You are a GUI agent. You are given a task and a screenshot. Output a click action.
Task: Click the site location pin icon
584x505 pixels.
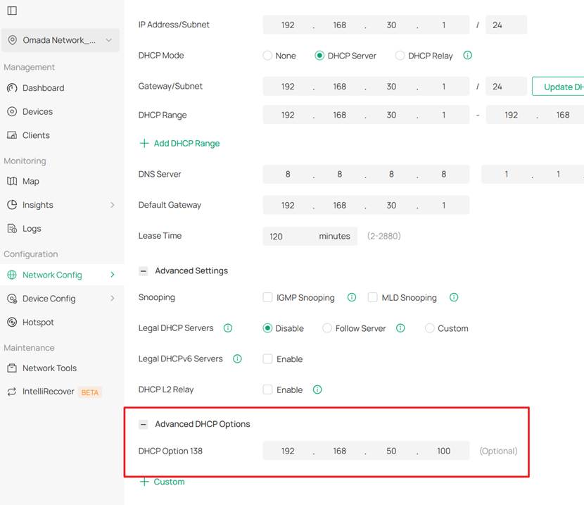[12, 40]
